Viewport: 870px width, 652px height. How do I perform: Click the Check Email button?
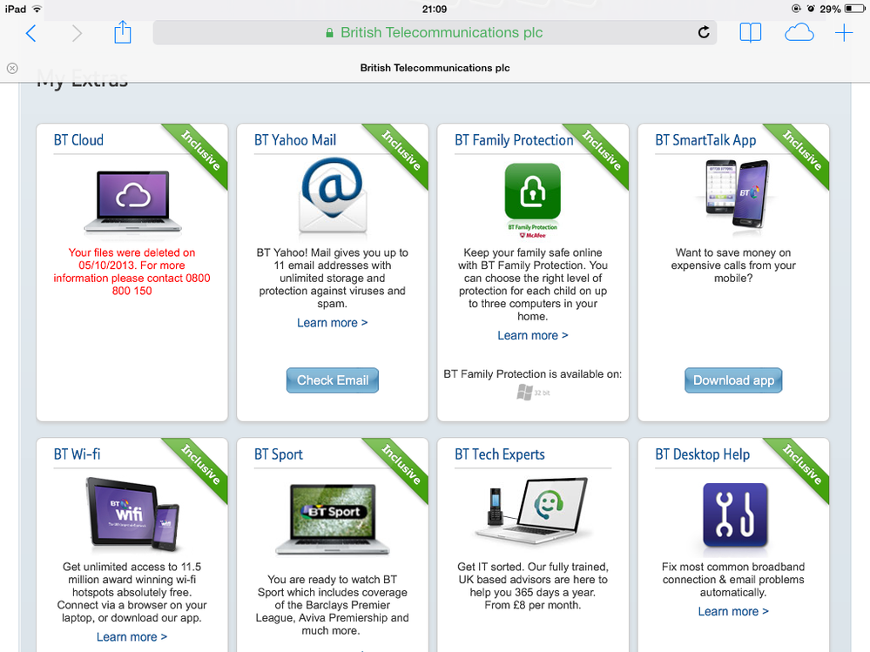(x=333, y=380)
